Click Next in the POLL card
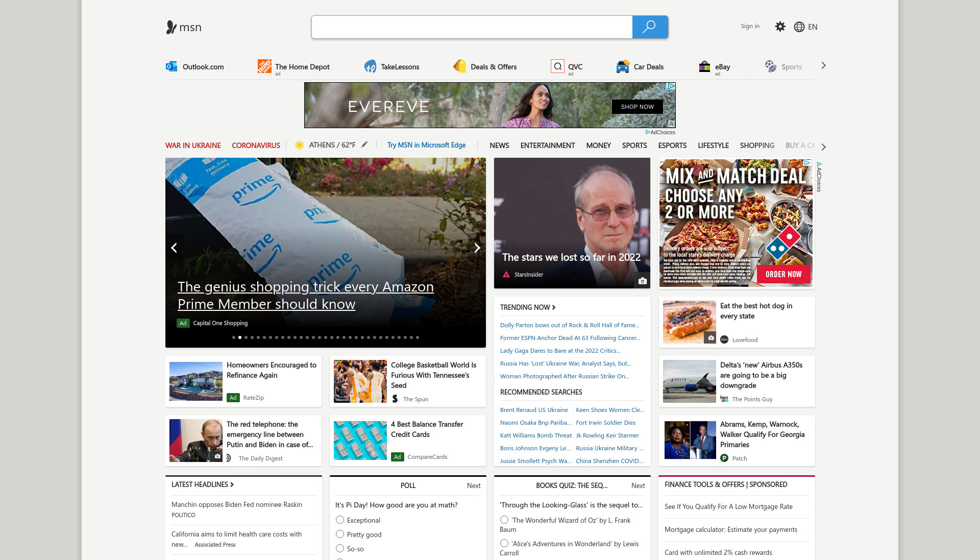 474,485
